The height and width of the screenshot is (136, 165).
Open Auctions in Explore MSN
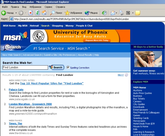(137, 90)
